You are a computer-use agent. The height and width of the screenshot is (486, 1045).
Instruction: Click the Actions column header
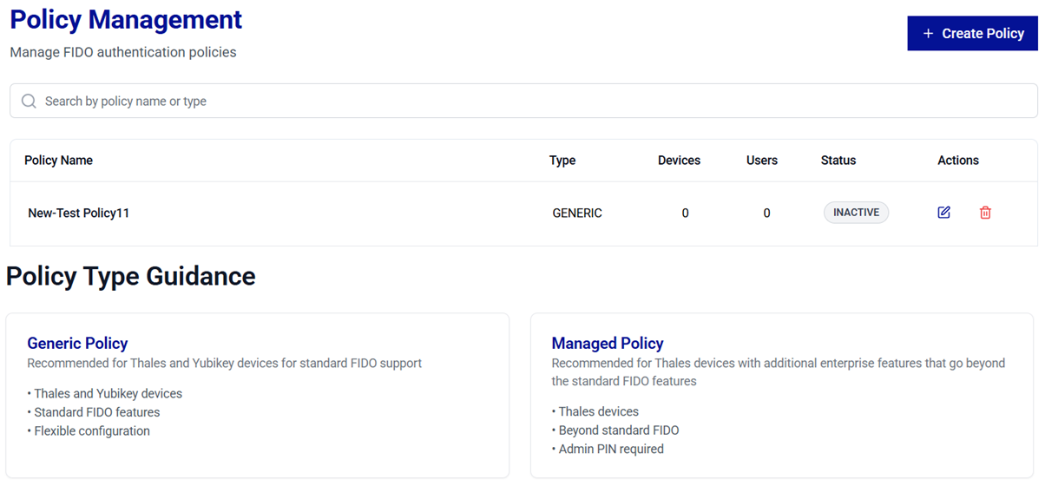[x=957, y=161]
